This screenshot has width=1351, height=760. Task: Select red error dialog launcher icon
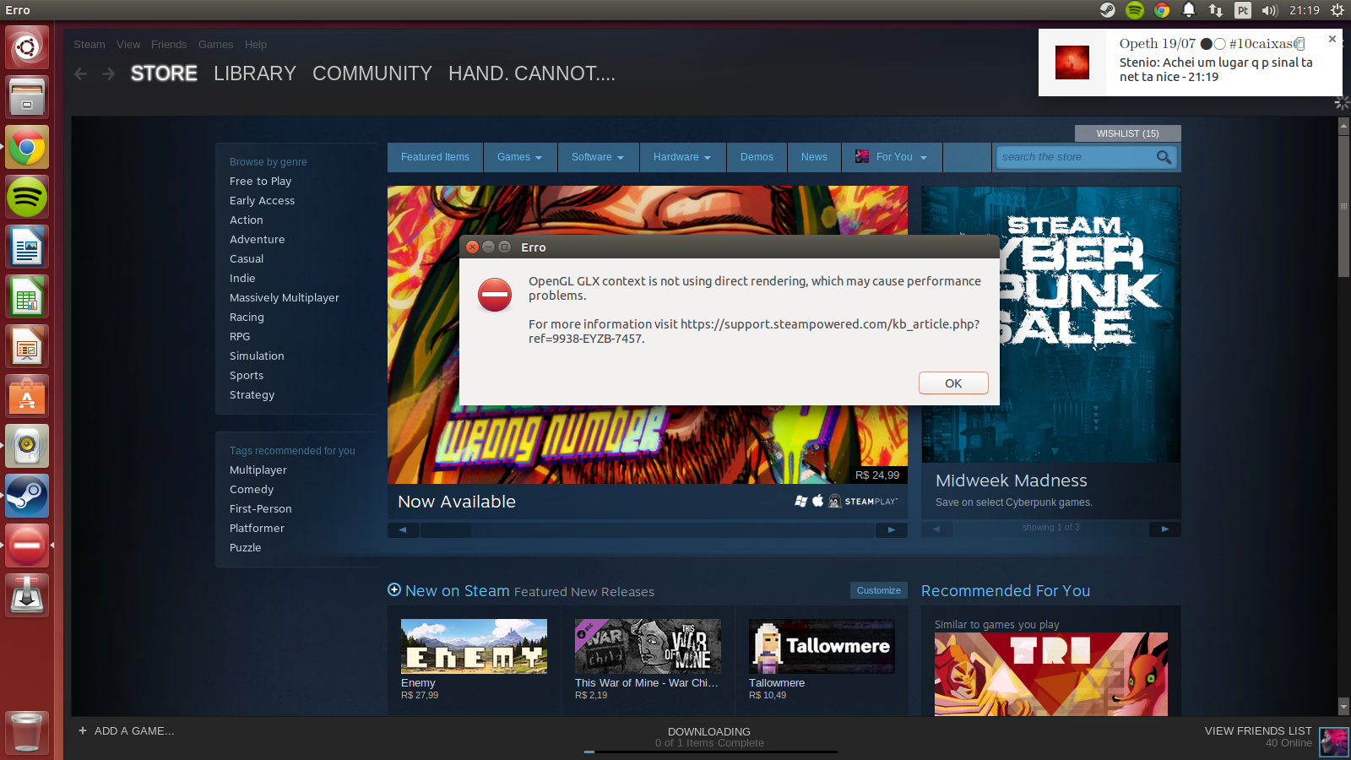pyautogui.click(x=27, y=546)
